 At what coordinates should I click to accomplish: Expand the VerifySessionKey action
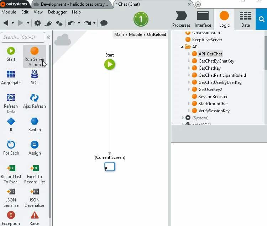(189, 111)
